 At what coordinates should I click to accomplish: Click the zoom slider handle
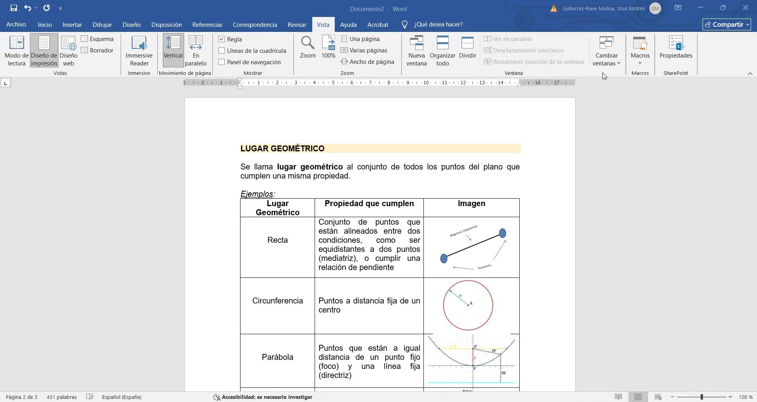coord(702,397)
